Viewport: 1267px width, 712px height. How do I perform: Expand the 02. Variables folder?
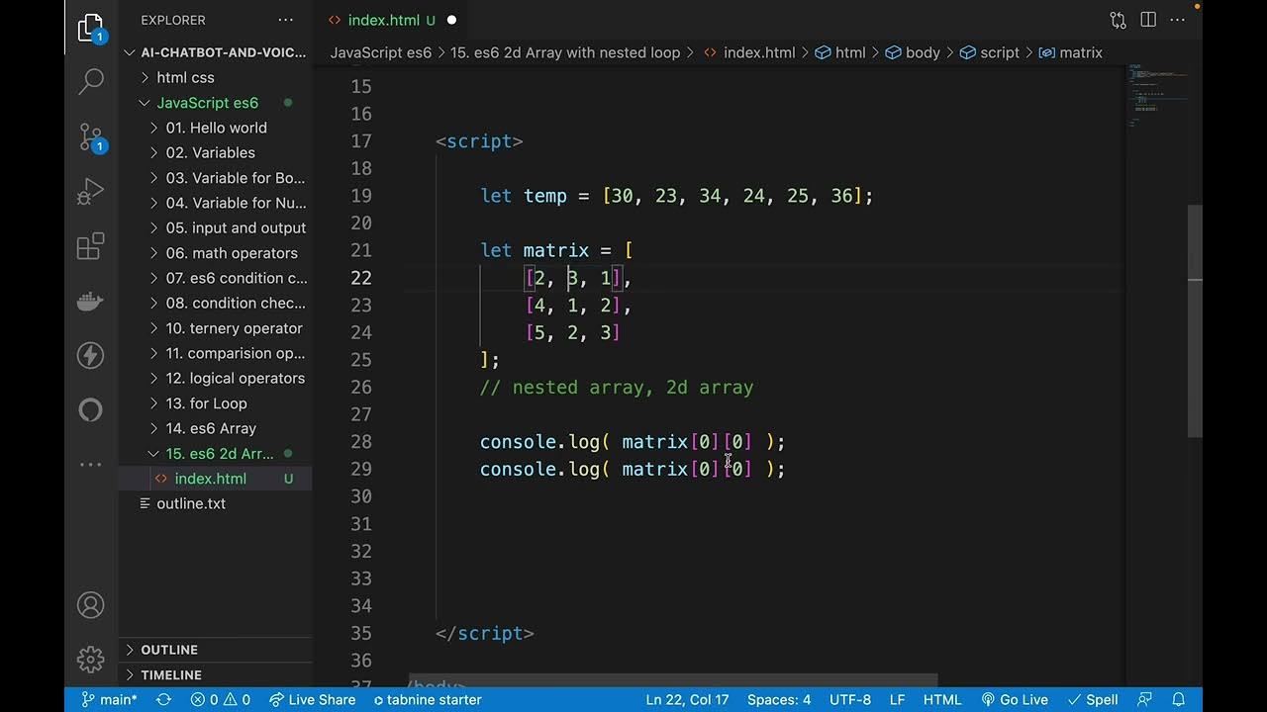215,152
